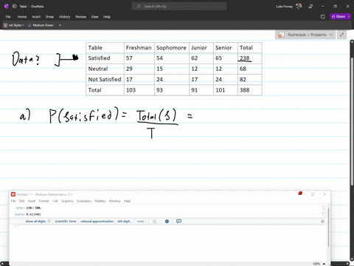Click the Mathematica notebook vertical scrollbar
Viewport: 354px width, 266px height.
pyautogui.click(x=329, y=227)
